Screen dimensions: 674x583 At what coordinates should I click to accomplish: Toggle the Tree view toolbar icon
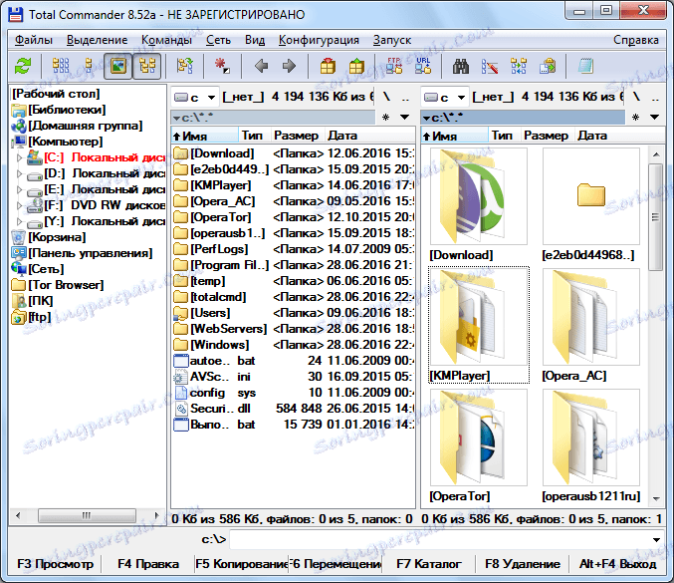pos(147,66)
